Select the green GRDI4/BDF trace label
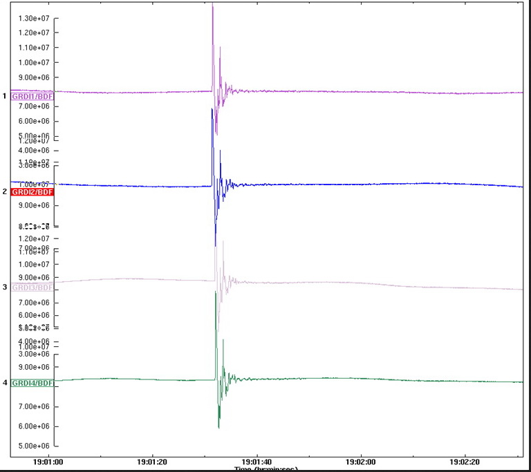The image size is (531, 472). 32,382
